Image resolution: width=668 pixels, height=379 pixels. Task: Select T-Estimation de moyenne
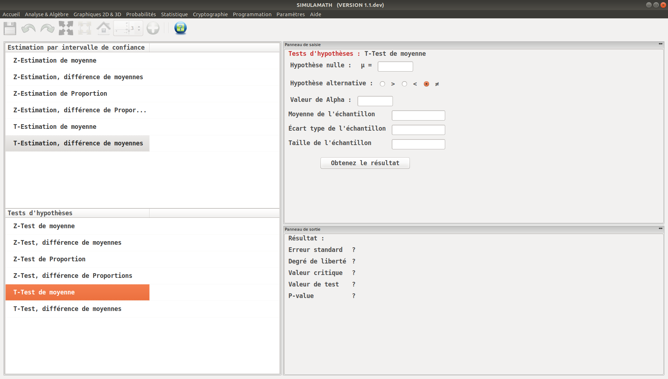click(x=78, y=127)
